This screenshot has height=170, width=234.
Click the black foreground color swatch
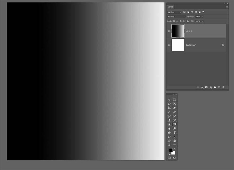pyautogui.click(x=171, y=150)
